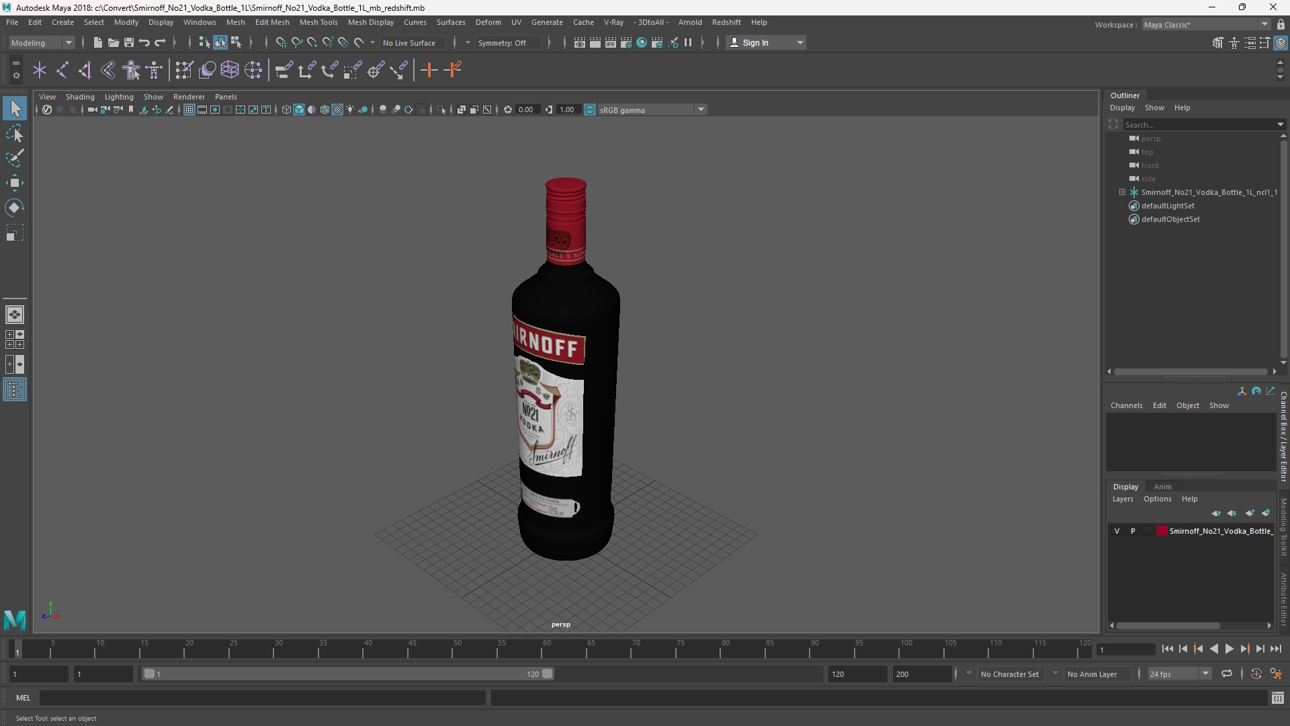1290x726 pixels.
Task: Click the Open Scene folder icon
Action: [113, 42]
